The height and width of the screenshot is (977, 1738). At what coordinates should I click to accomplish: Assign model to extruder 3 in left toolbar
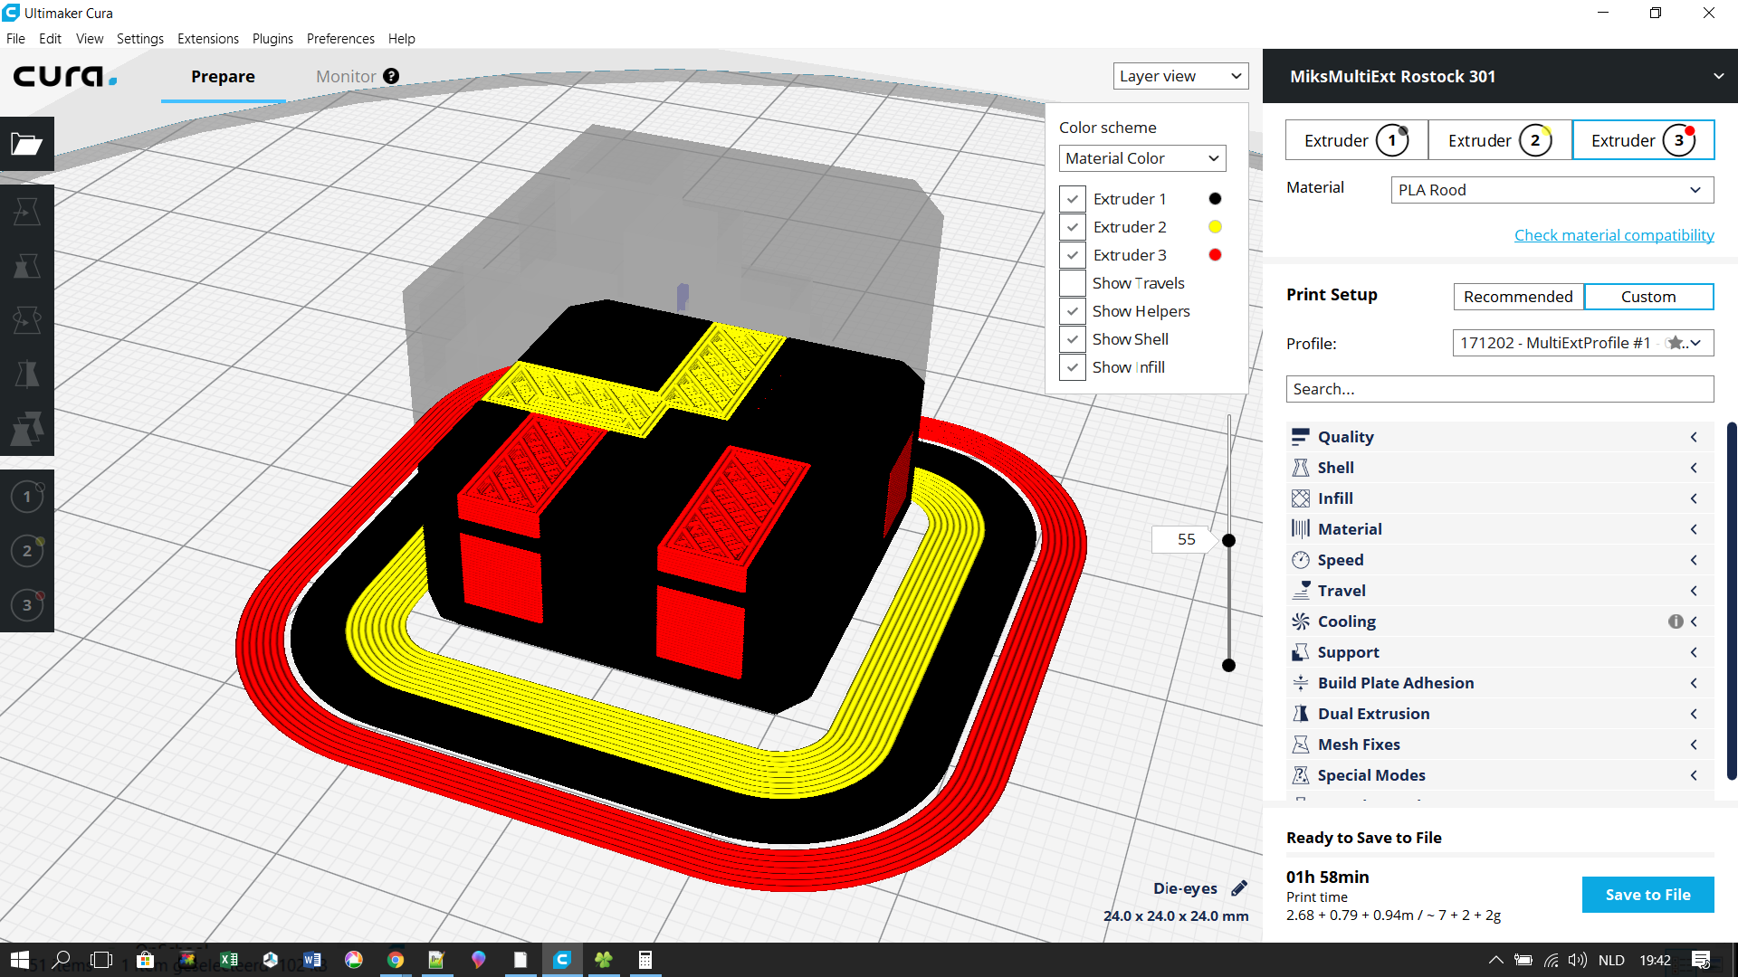[x=27, y=605]
